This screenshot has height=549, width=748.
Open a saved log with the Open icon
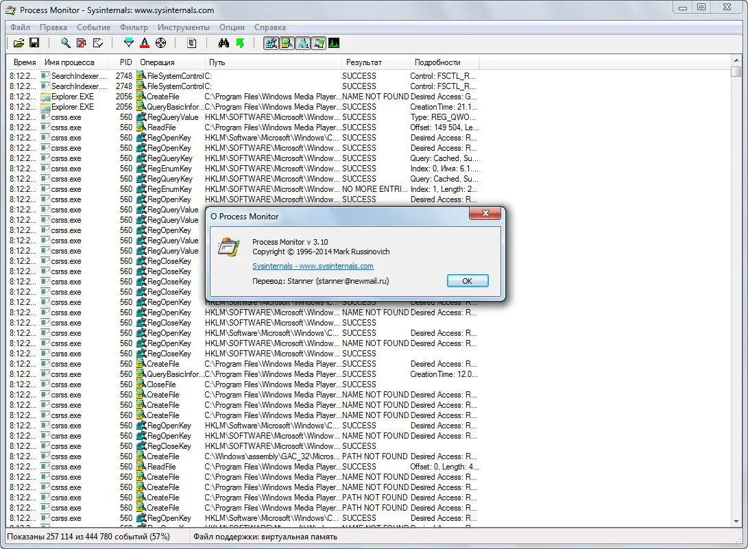coord(19,43)
